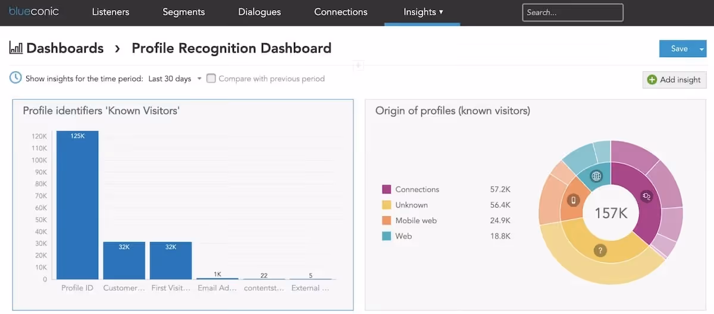This screenshot has height=314, width=714.
Task: Click the Web teal legend swatch
Action: [x=386, y=236]
